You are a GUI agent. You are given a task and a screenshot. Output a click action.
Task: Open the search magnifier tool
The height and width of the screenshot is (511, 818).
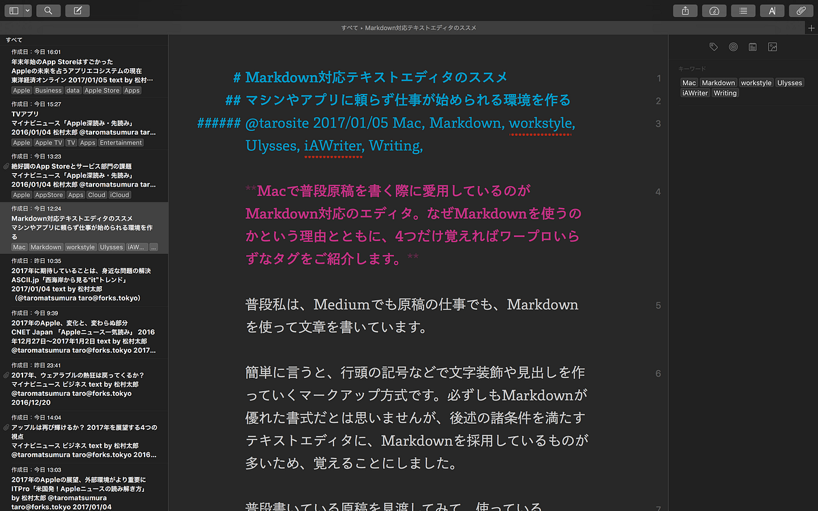48,11
